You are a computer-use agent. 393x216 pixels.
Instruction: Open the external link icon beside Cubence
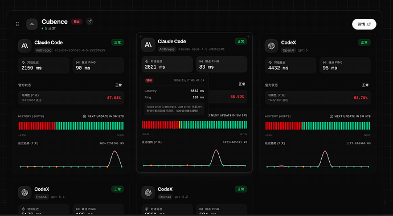(x=89, y=22)
